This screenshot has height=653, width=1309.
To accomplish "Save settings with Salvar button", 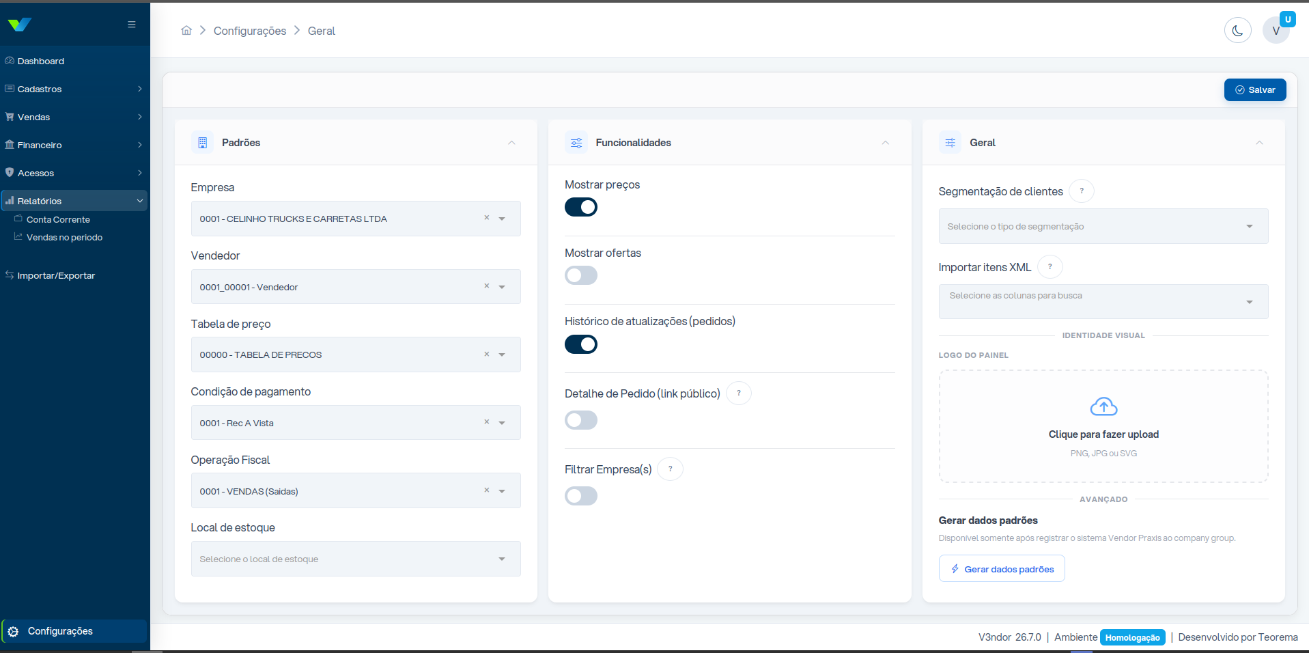I will point(1255,89).
